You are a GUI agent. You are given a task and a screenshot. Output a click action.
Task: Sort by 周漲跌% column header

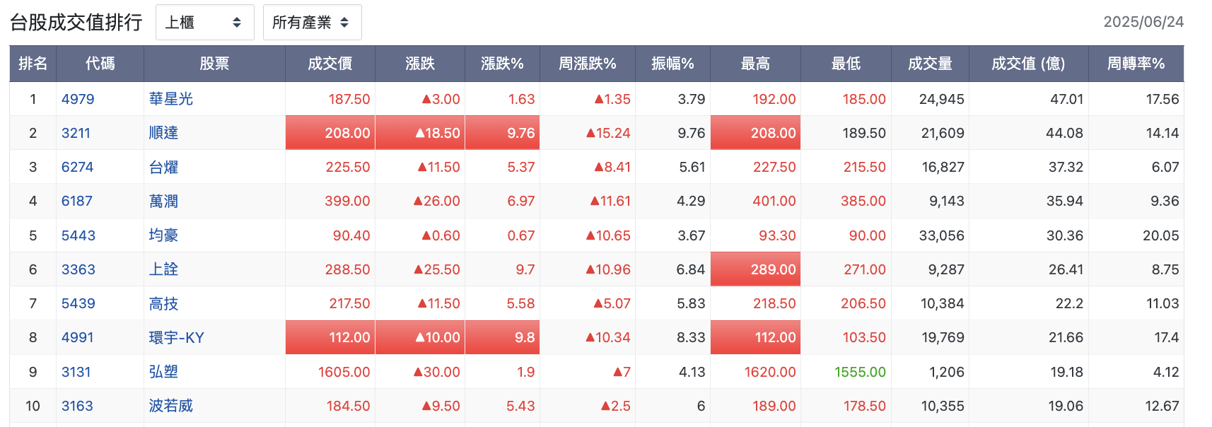click(588, 64)
